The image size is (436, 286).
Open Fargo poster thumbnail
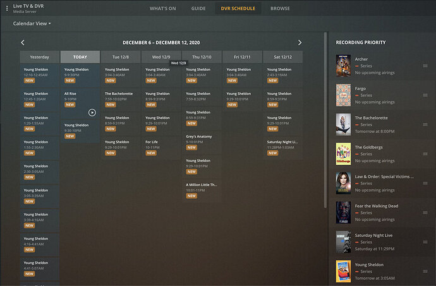pyautogui.click(x=343, y=95)
